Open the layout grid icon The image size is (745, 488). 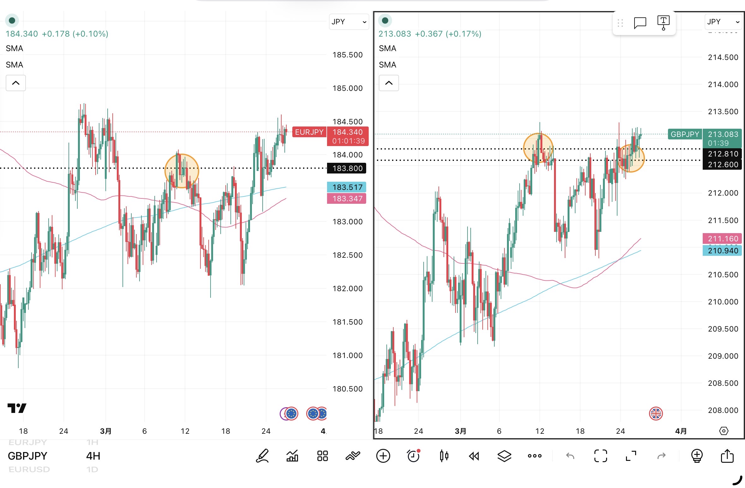(x=322, y=456)
